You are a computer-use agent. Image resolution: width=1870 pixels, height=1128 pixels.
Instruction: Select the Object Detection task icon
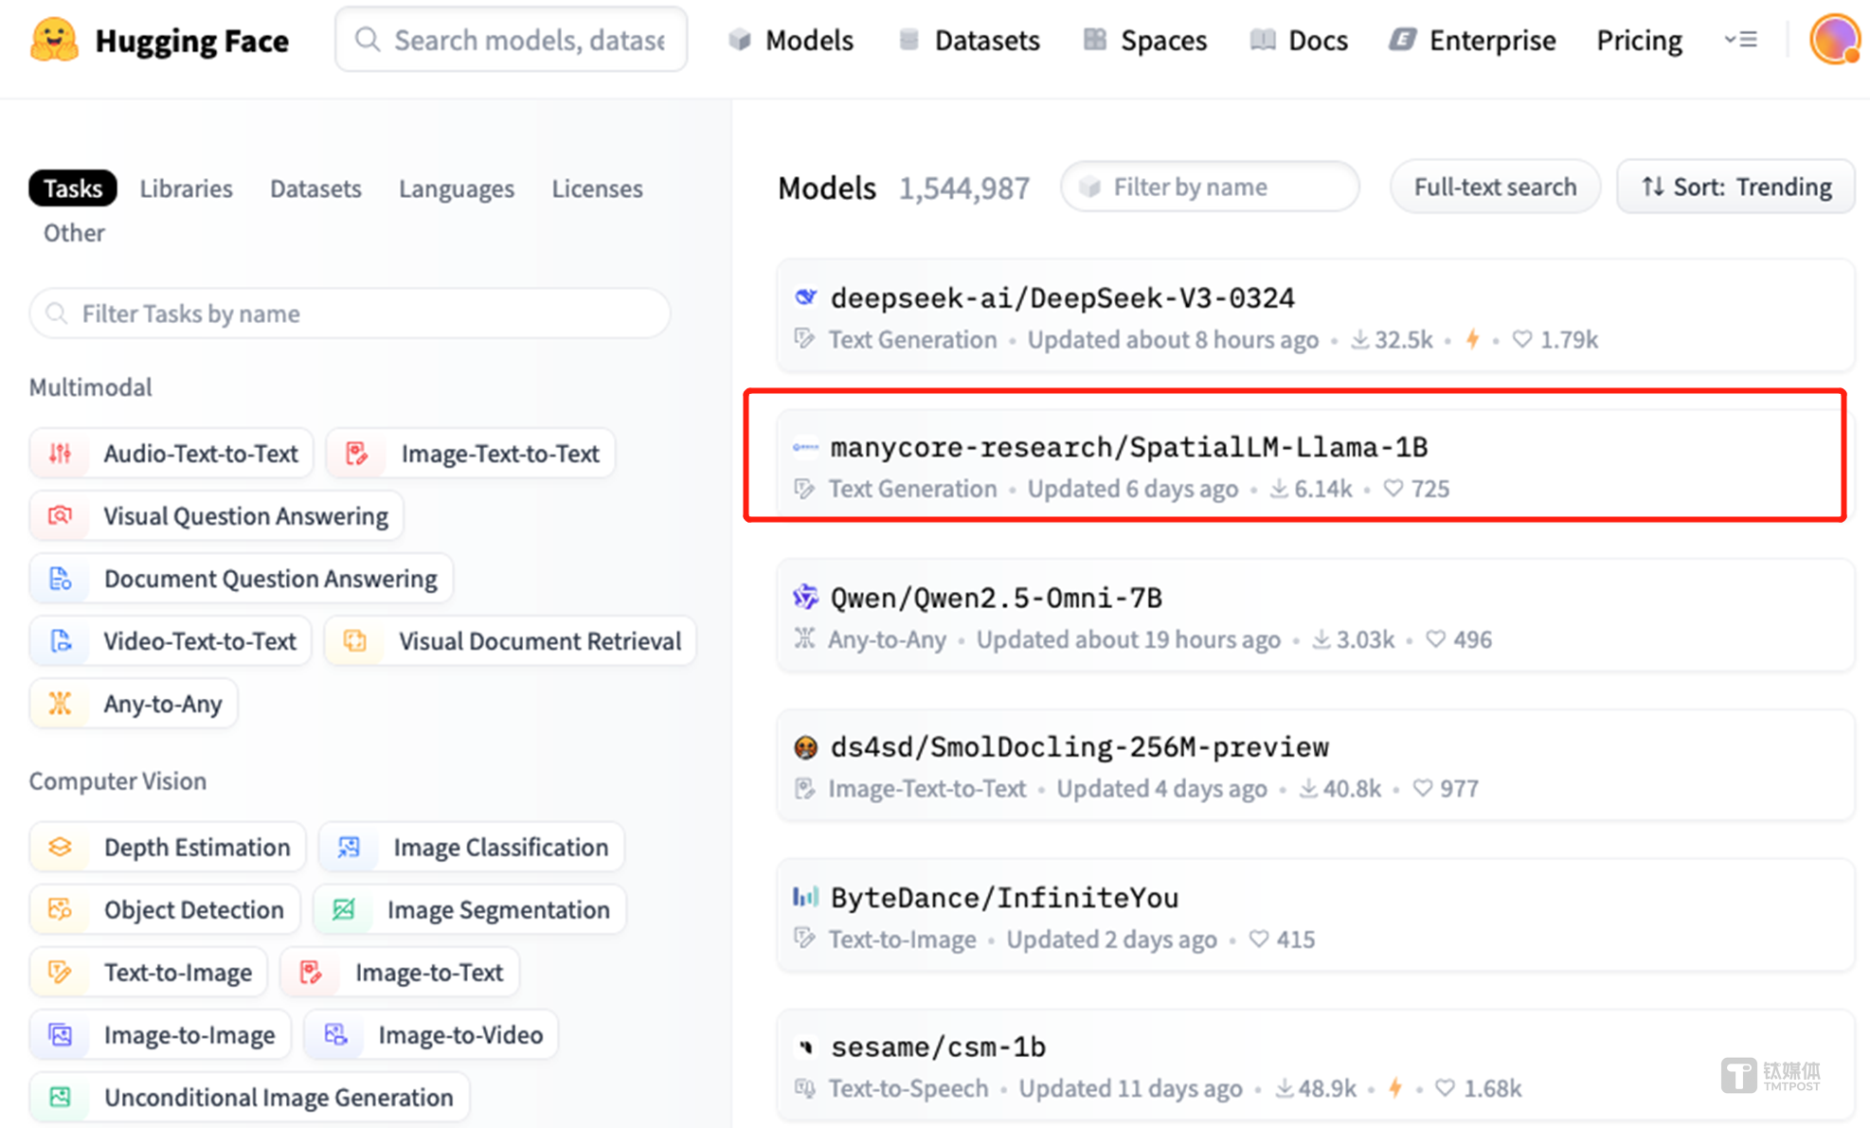61,909
